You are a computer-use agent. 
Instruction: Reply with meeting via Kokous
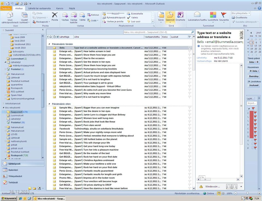(93, 15)
